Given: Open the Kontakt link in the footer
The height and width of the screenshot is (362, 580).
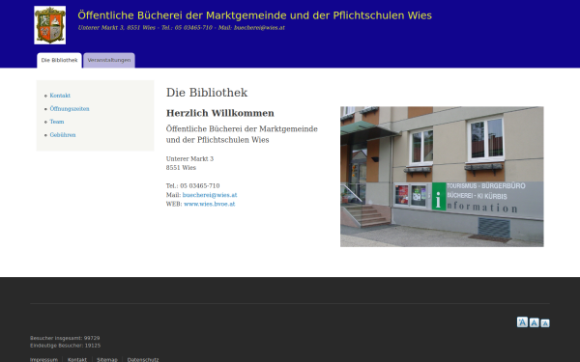Looking at the screenshot, I should coord(77,359).
